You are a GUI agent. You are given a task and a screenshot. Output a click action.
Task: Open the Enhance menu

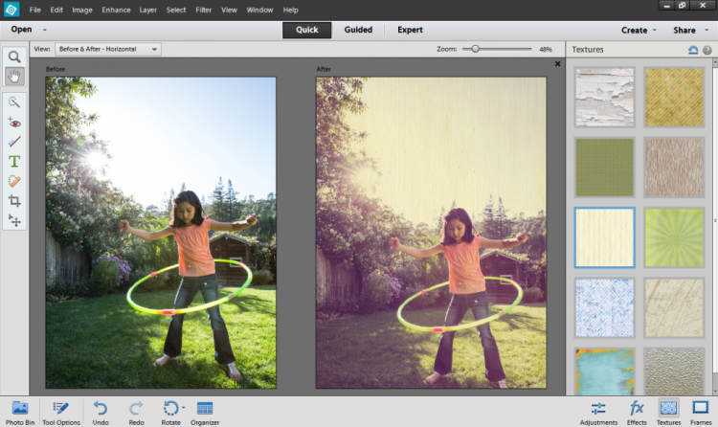tap(116, 10)
